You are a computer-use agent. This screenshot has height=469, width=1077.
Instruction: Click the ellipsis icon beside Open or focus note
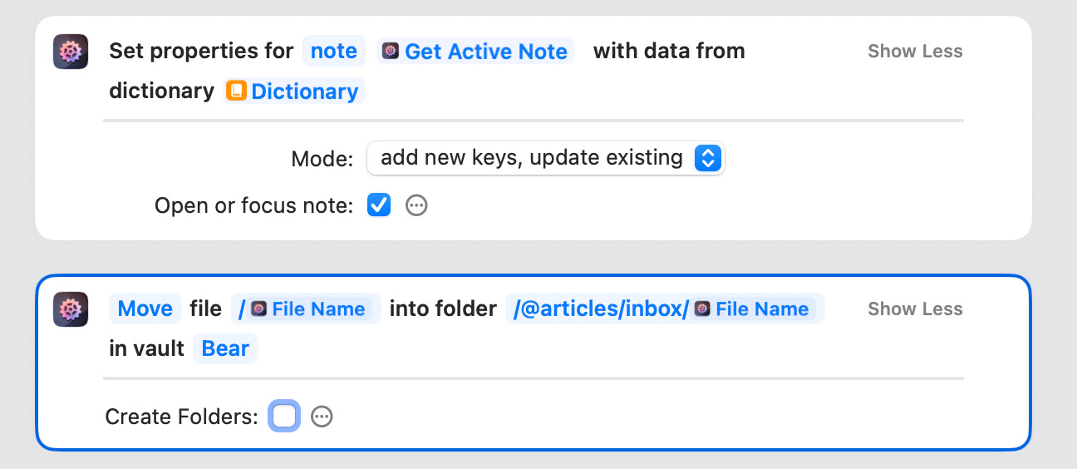pyautogui.click(x=416, y=205)
